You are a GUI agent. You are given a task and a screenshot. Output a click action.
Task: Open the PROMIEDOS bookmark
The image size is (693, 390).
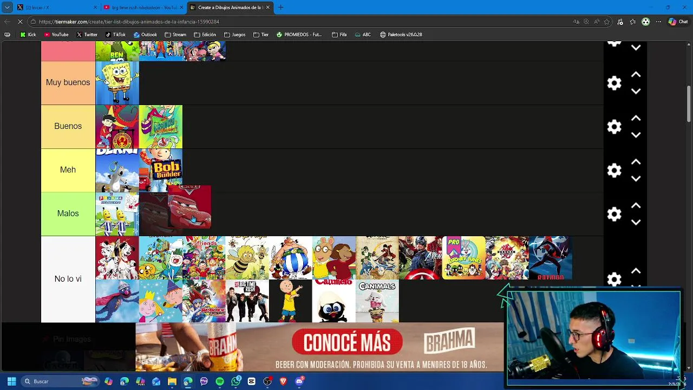[299, 35]
